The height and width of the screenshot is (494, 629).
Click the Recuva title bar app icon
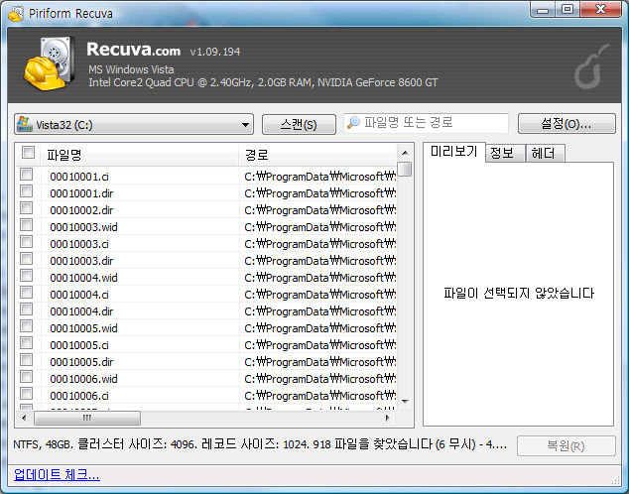tap(16, 14)
